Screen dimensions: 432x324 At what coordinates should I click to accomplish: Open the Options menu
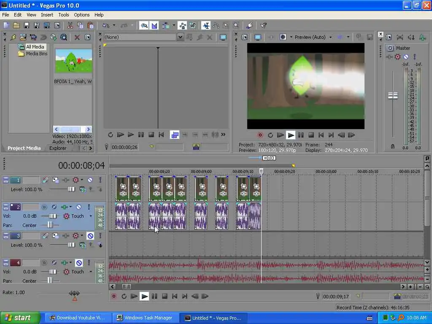click(x=81, y=15)
